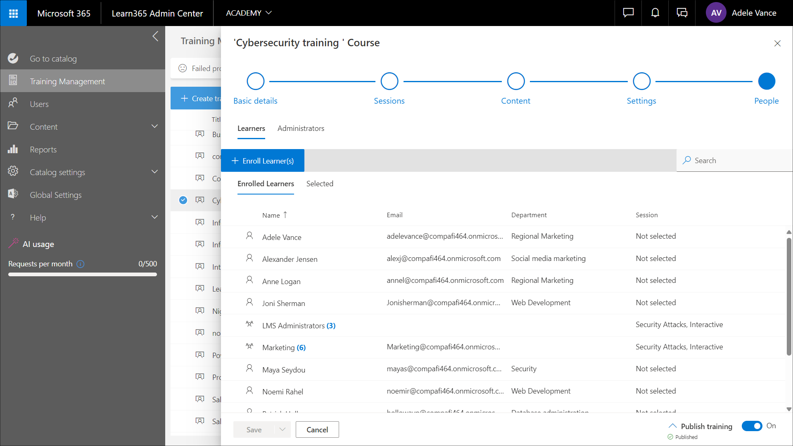
Task: Toggle the Publish training switch
Action: point(752,426)
